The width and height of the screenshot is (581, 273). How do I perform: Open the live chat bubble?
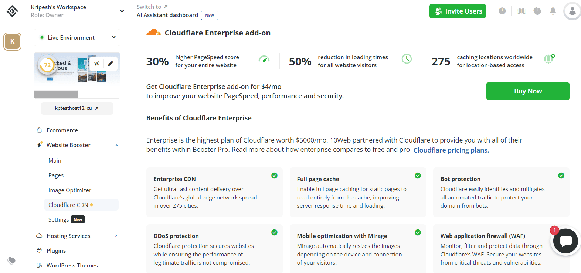pos(565,241)
